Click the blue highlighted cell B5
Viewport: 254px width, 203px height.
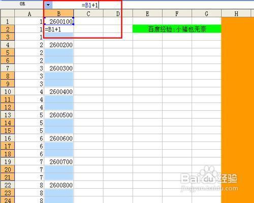tap(59, 53)
